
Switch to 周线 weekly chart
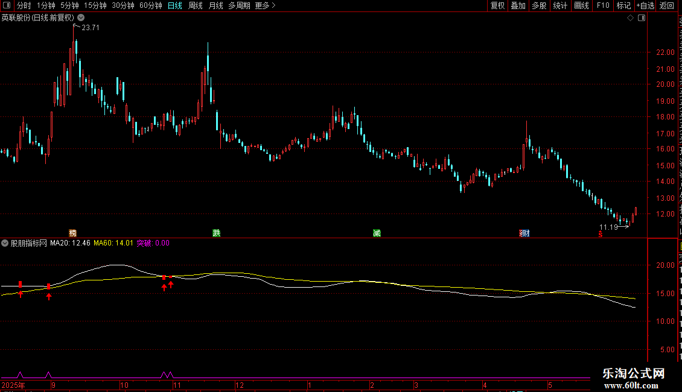[x=196, y=5]
